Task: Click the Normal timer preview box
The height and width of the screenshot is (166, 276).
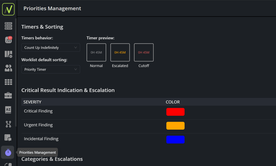Action: pos(96,52)
